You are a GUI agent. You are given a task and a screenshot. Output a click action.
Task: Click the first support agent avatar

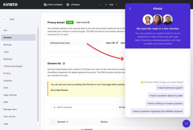pyautogui.click(x=148, y=20)
